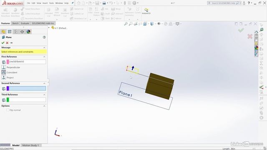Screen dimensions: 267x150
Task: Open the Reference Geometry dropdown arrow
Action: [129, 20]
